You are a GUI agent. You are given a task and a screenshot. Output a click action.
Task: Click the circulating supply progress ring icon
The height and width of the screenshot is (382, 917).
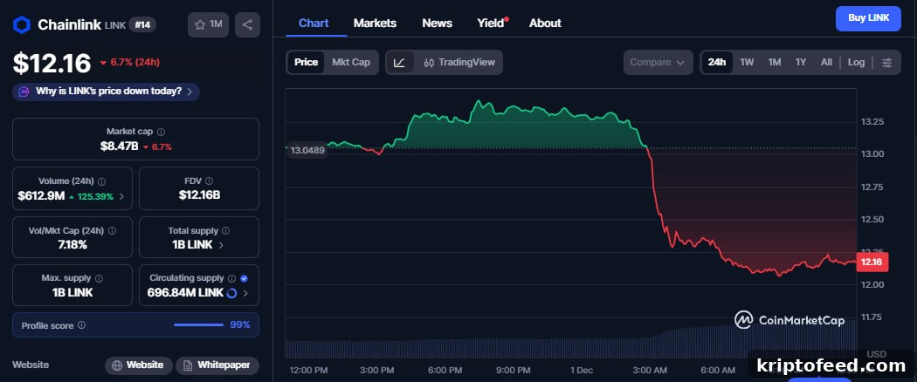(x=231, y=293)
